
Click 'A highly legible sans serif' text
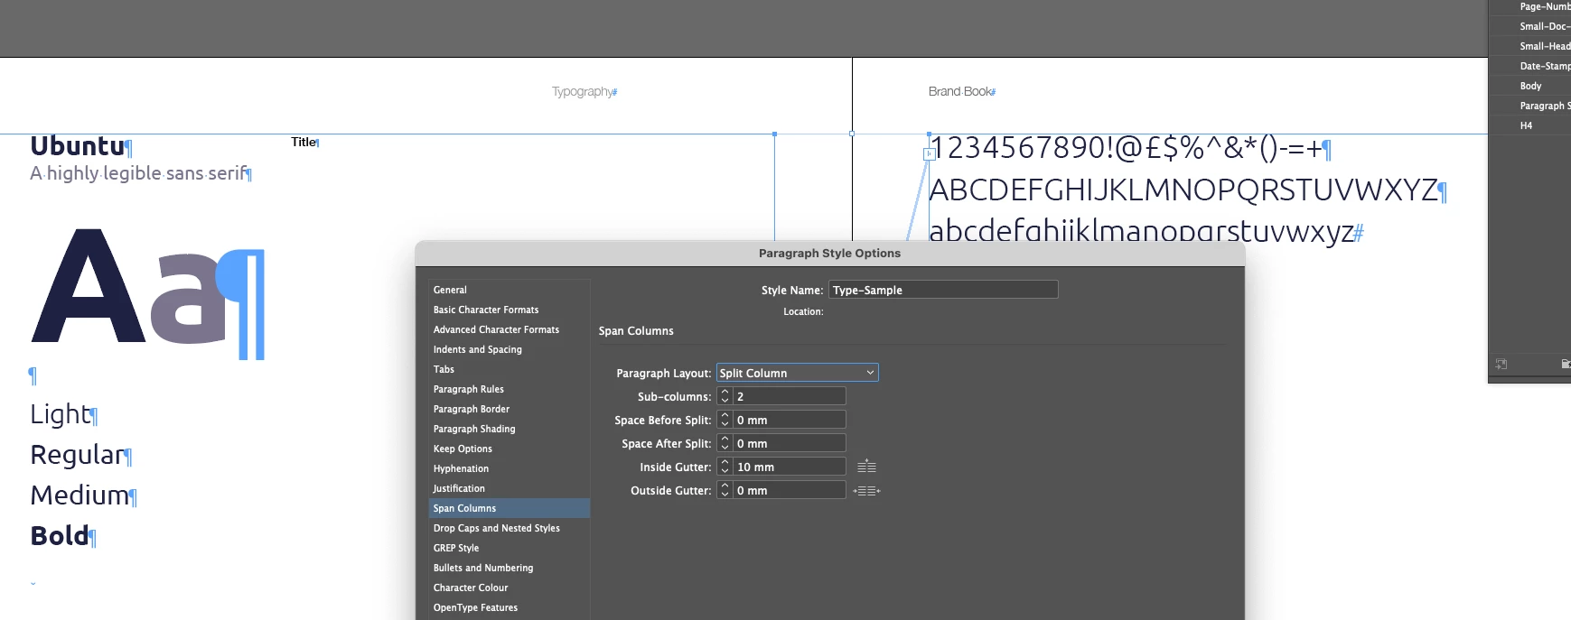click(x=138, y=173)
